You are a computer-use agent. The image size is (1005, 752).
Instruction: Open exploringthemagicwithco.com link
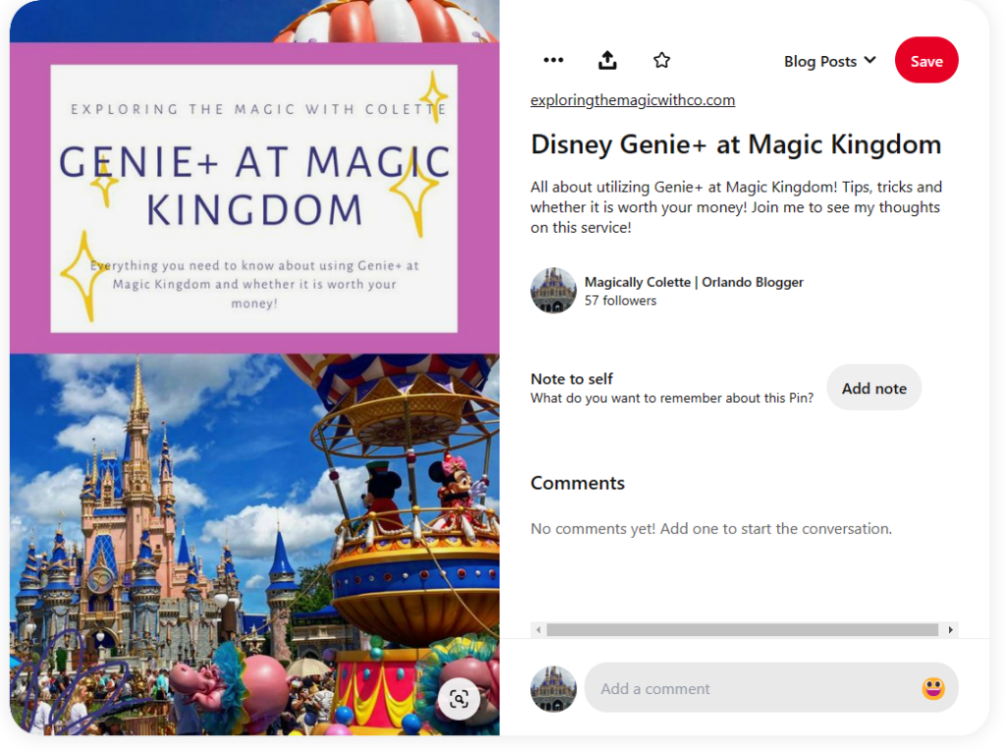632,100
